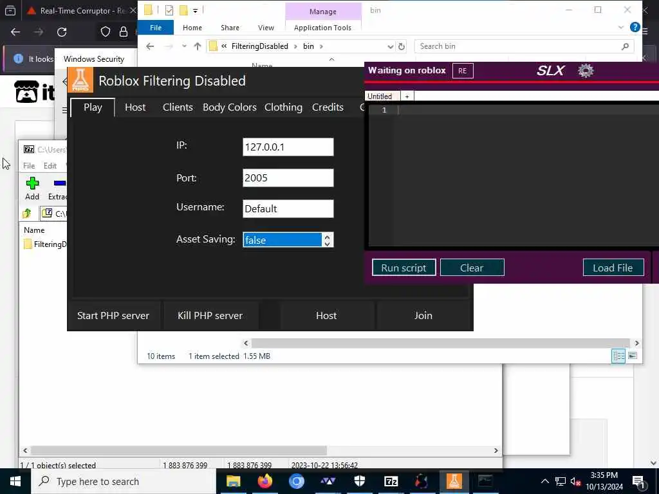Click the Manage contextual tab
This screenshot has width=659, height=494.
point(323,12)
